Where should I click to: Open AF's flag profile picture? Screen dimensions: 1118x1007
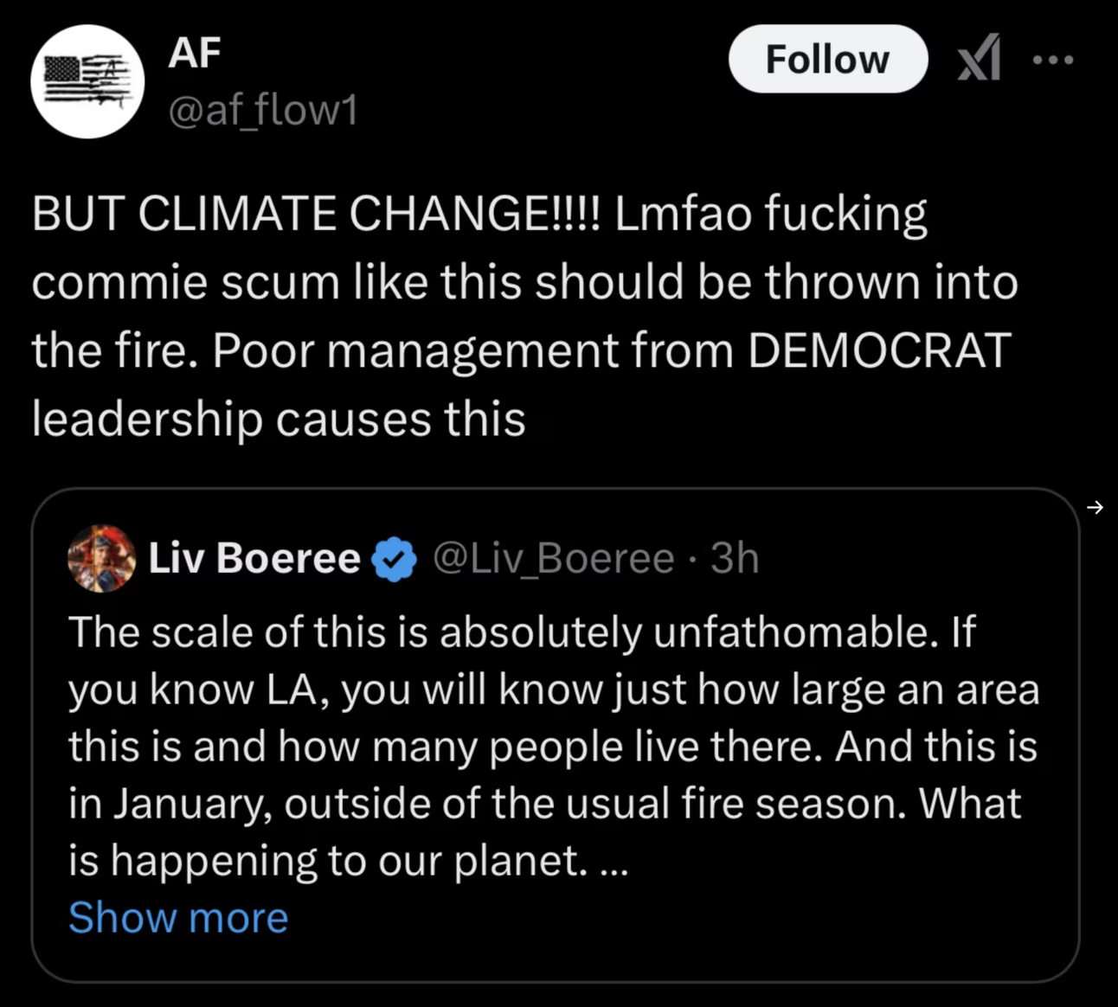click(x=87, y=81)
